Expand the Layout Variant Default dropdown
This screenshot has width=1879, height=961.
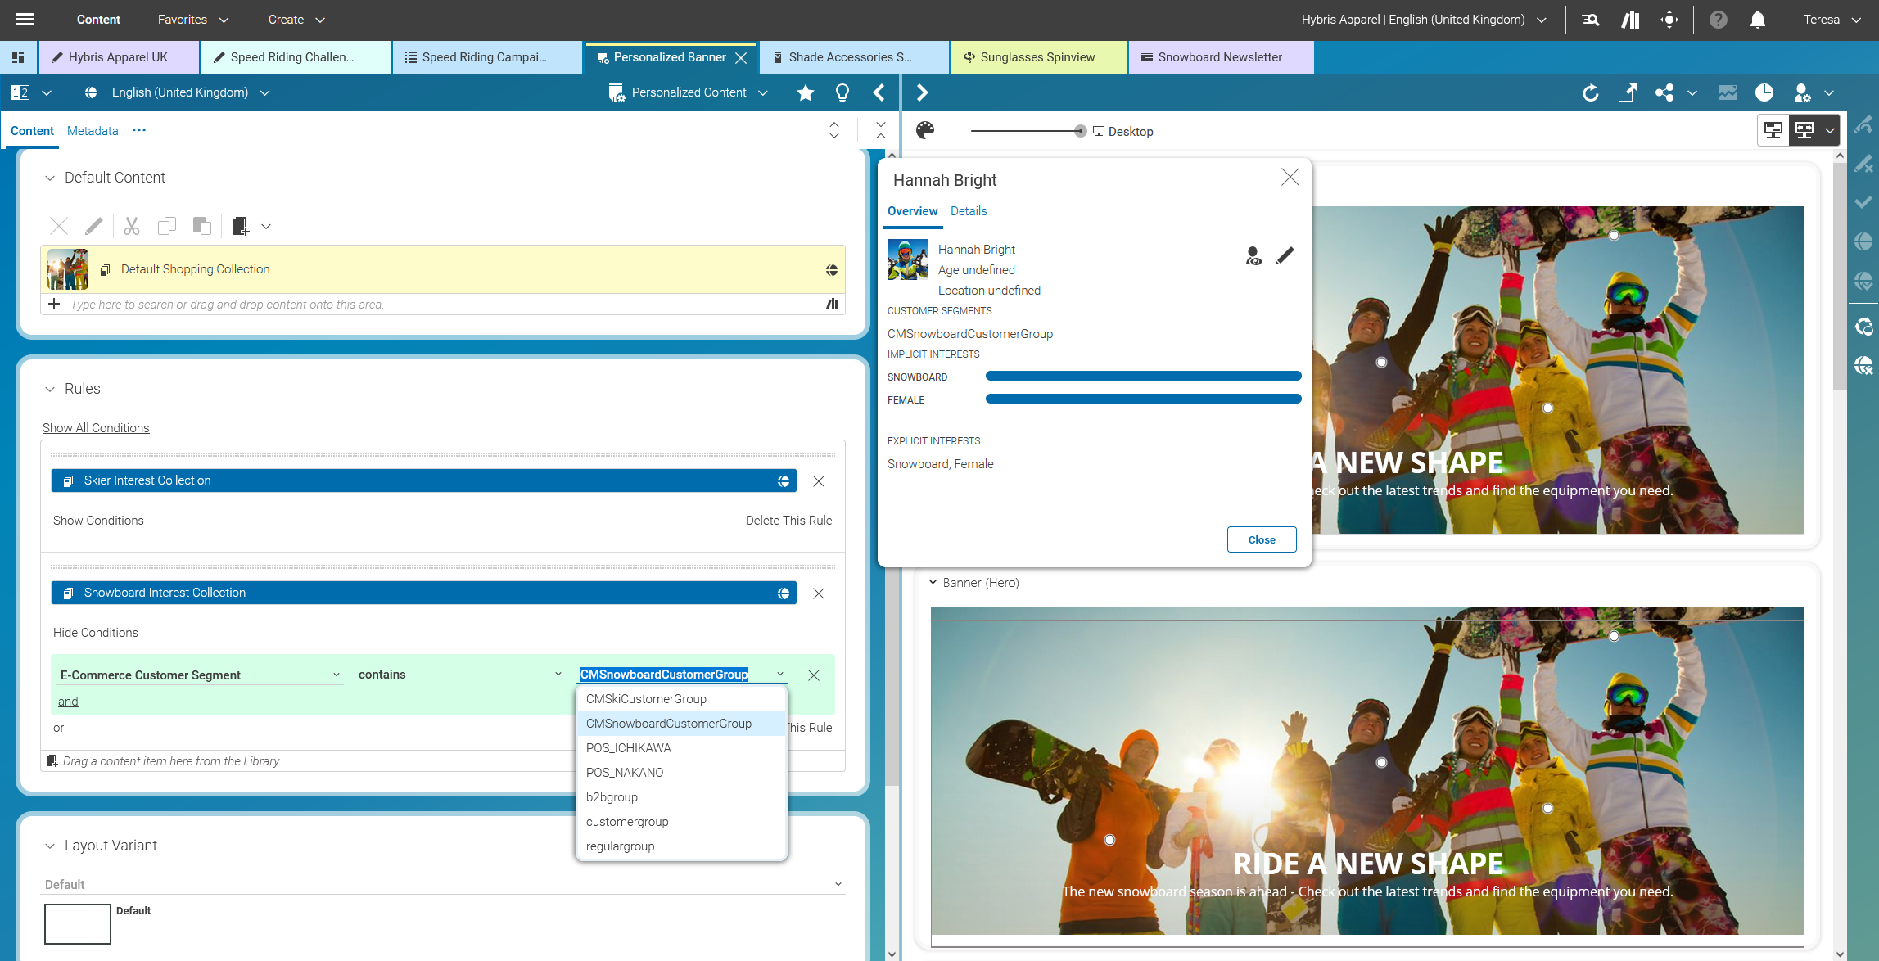(837, 884)
